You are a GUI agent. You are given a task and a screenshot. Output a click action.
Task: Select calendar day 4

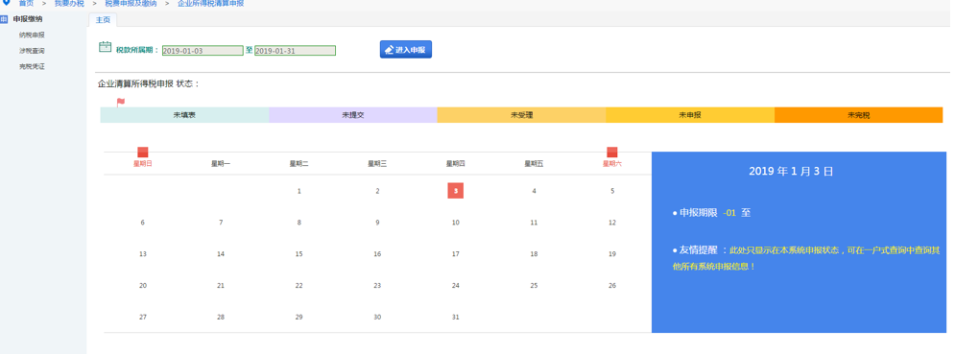pos(535,191)
